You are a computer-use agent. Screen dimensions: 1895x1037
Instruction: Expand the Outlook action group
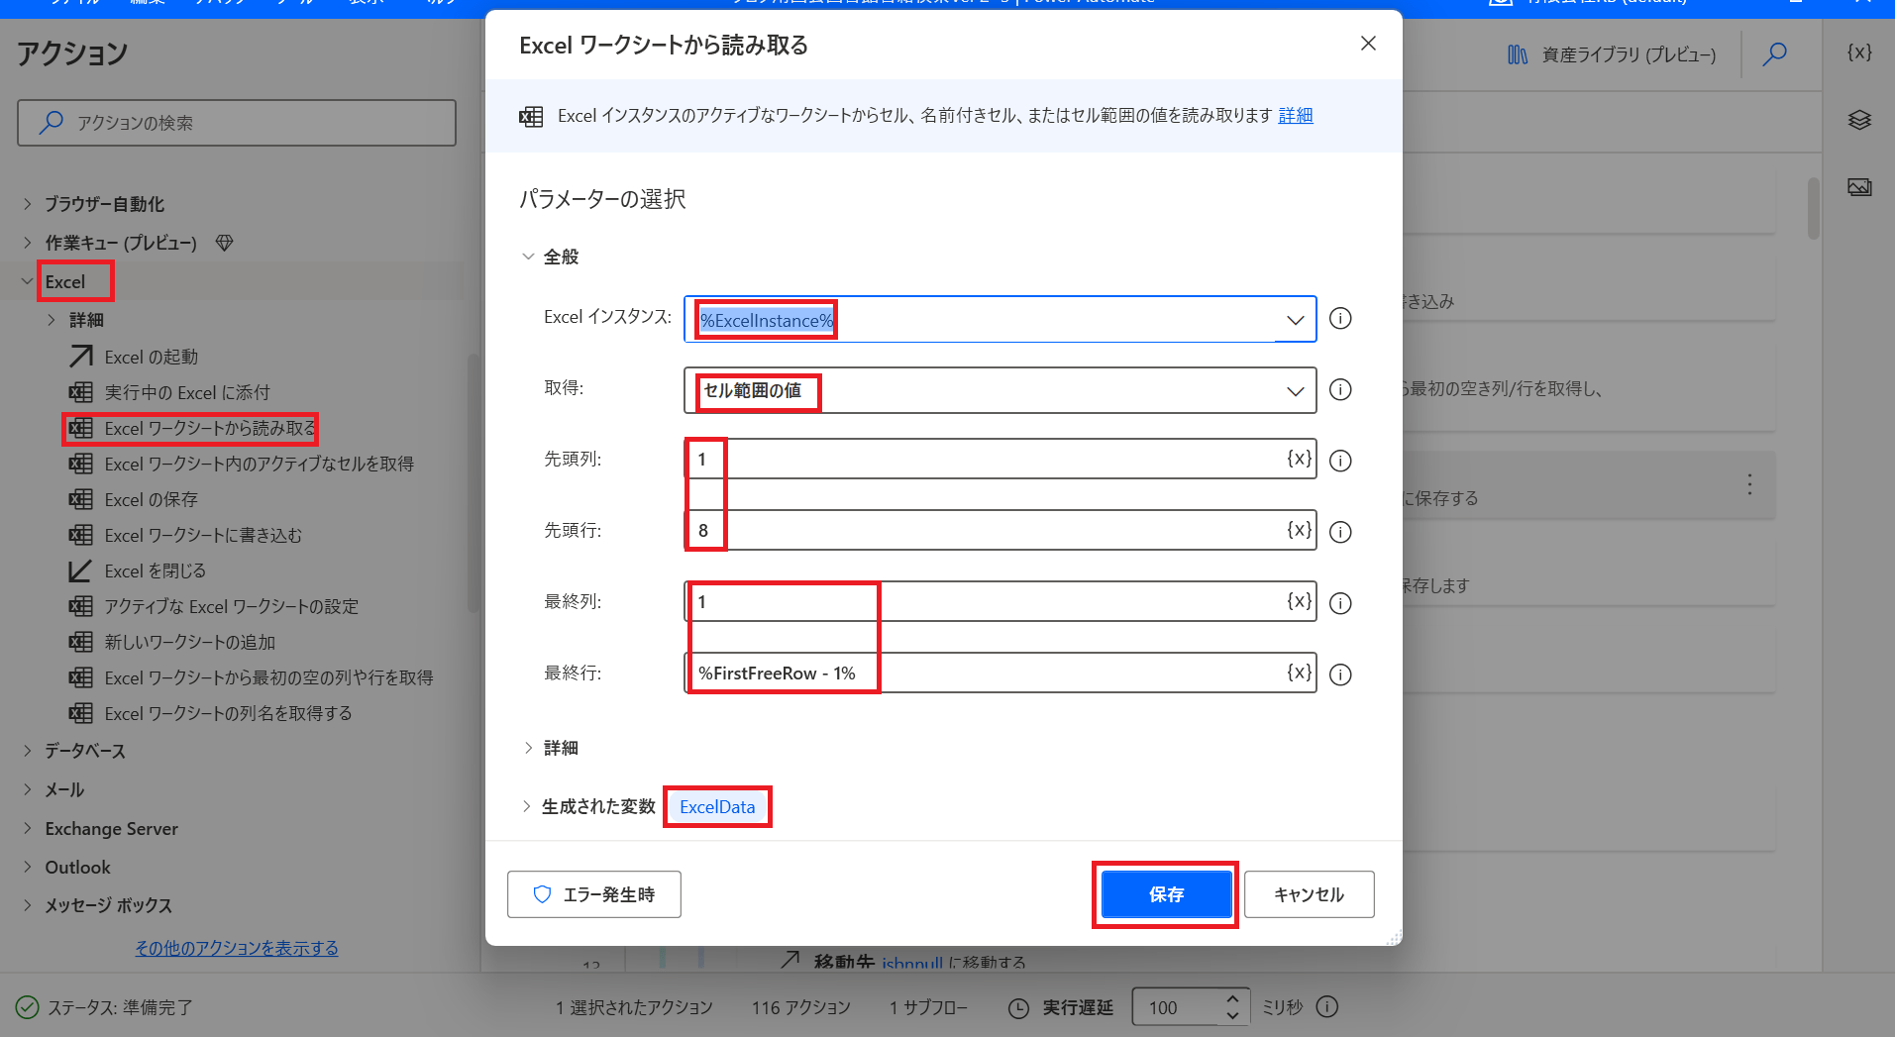28,867
